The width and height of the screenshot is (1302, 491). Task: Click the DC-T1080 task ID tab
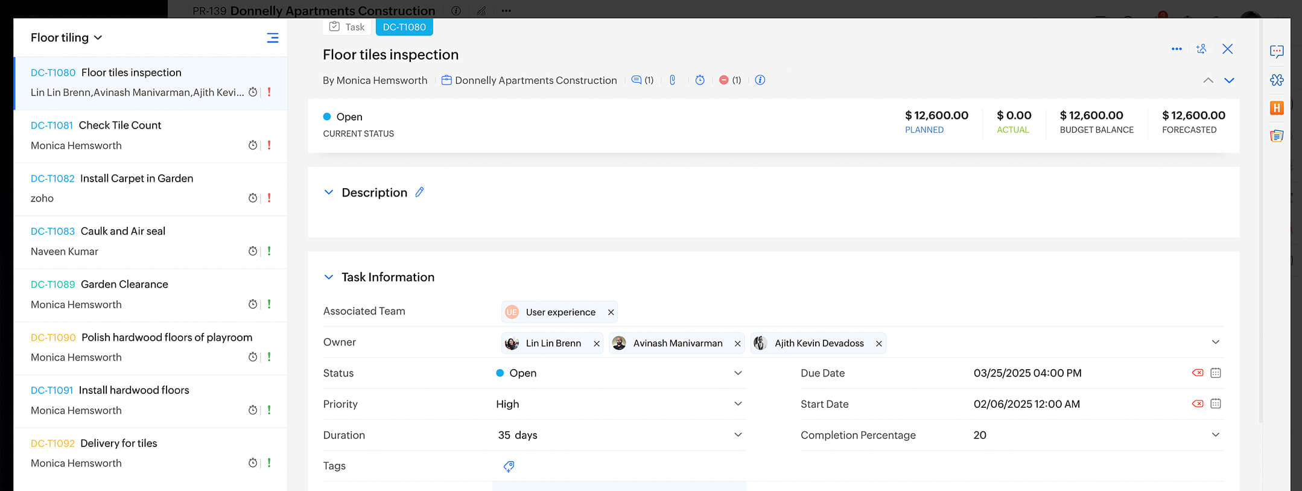click(404, 27)
